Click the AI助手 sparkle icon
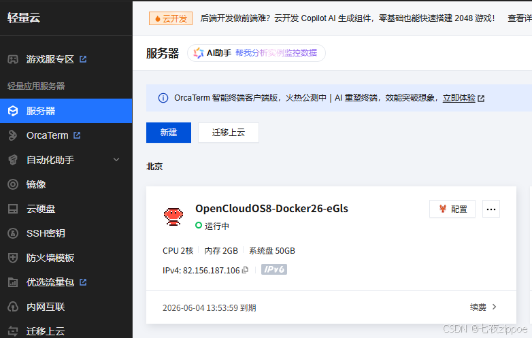 pos(199,53)
